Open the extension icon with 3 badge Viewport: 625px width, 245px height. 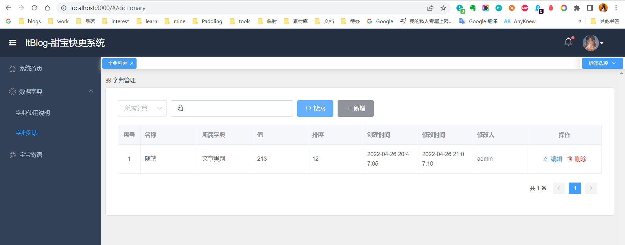pos(460,8)
